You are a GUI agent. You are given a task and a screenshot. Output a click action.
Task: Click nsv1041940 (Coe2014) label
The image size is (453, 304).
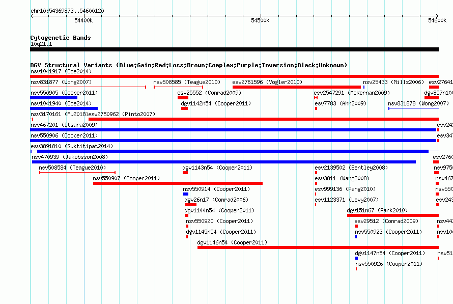tap(61, 103)
